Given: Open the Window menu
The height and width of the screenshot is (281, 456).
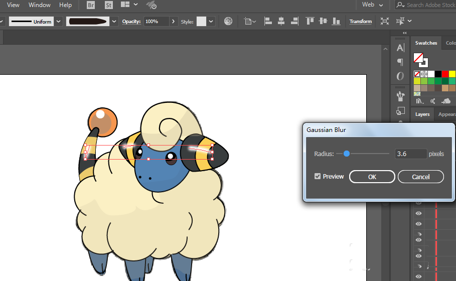Looking at the screenshot, I should point(40,5).
